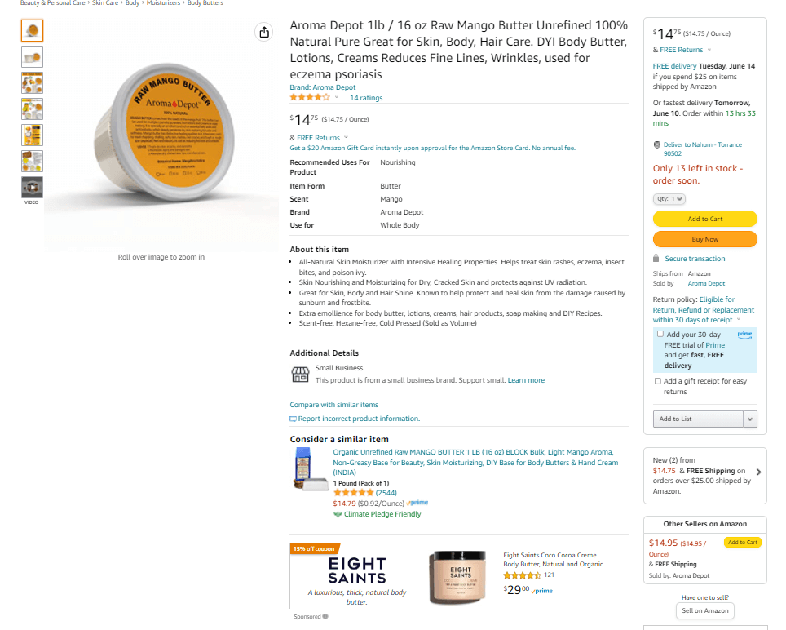This screenshot has width=786, height=630.
Task: Open the Add to List dropdown arrow
Action: coord(751,419)
